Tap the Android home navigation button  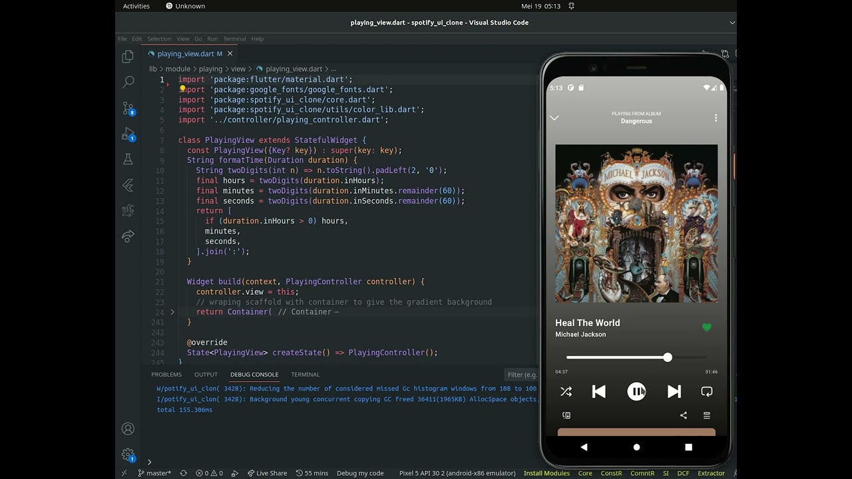coord(636,447)
